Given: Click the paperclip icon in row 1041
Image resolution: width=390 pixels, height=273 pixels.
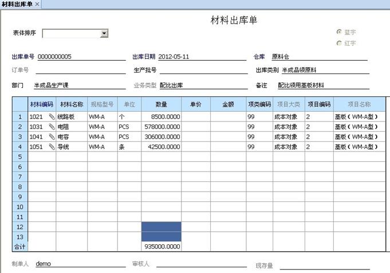Looking at the screenshot, I should tap(52, 136).
